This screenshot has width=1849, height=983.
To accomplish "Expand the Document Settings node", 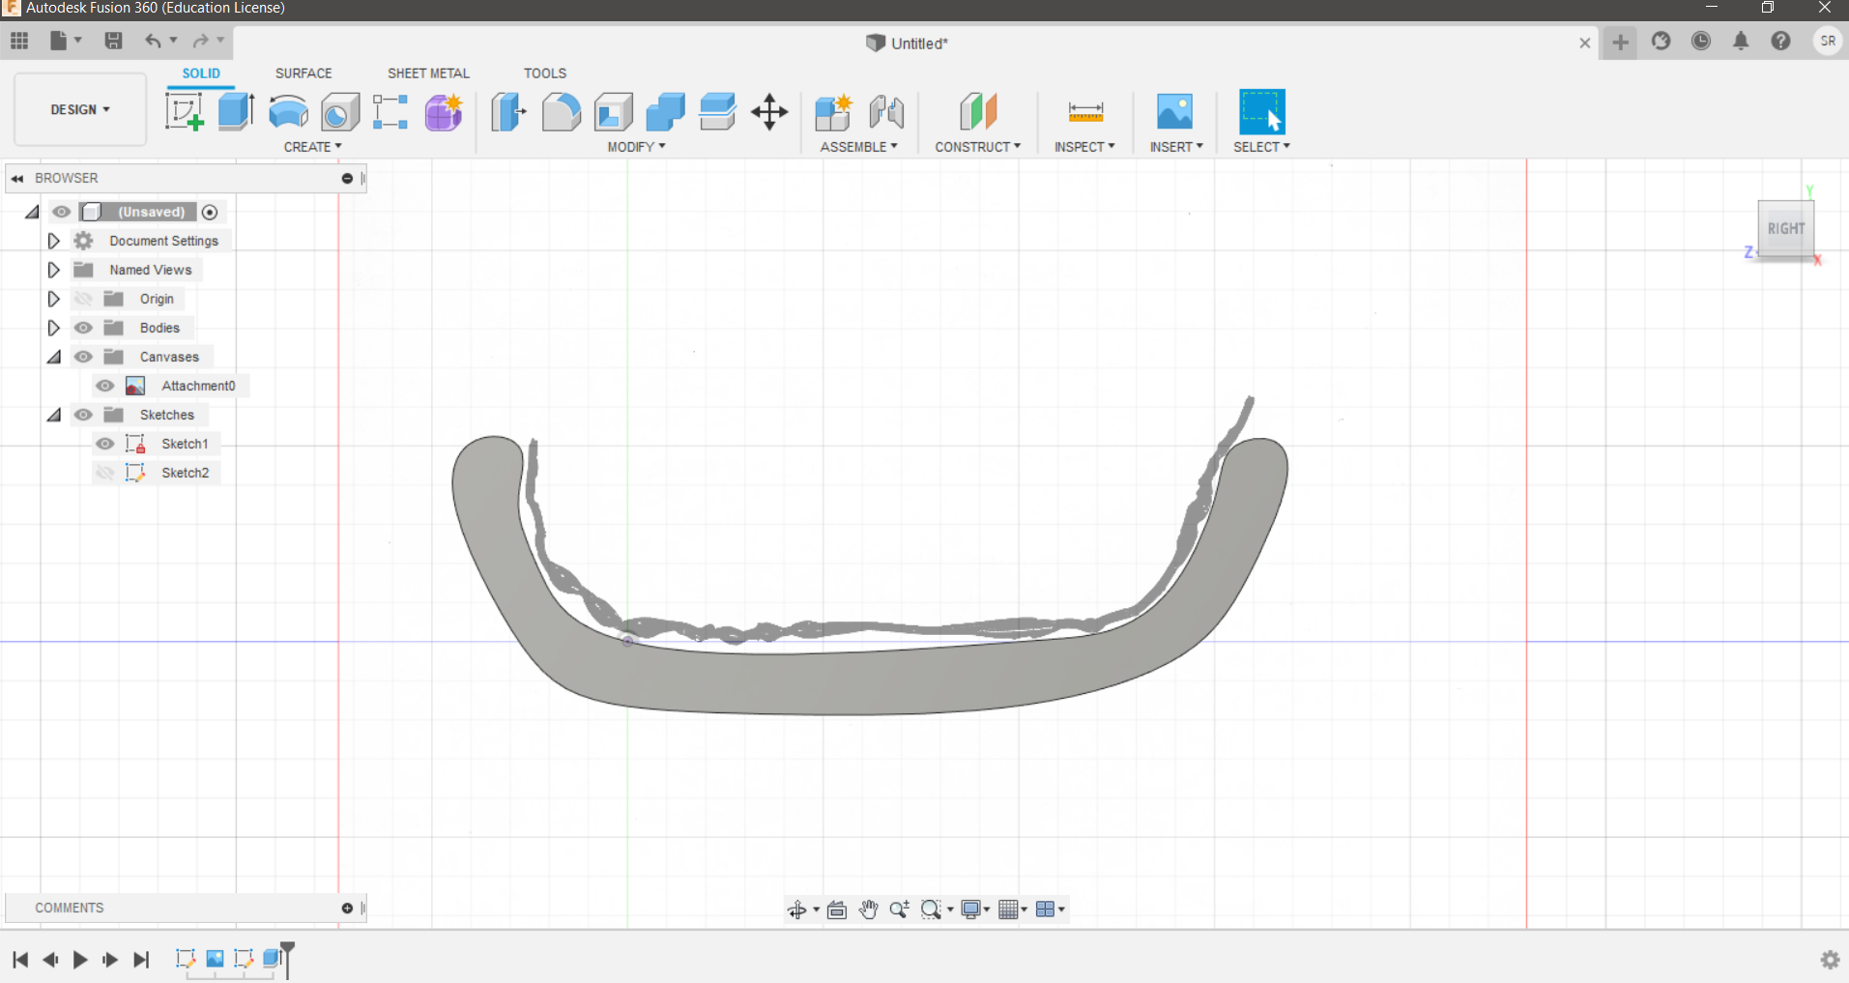I will tap(53, 241).
